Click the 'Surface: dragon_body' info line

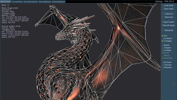(x=11, y=26)
